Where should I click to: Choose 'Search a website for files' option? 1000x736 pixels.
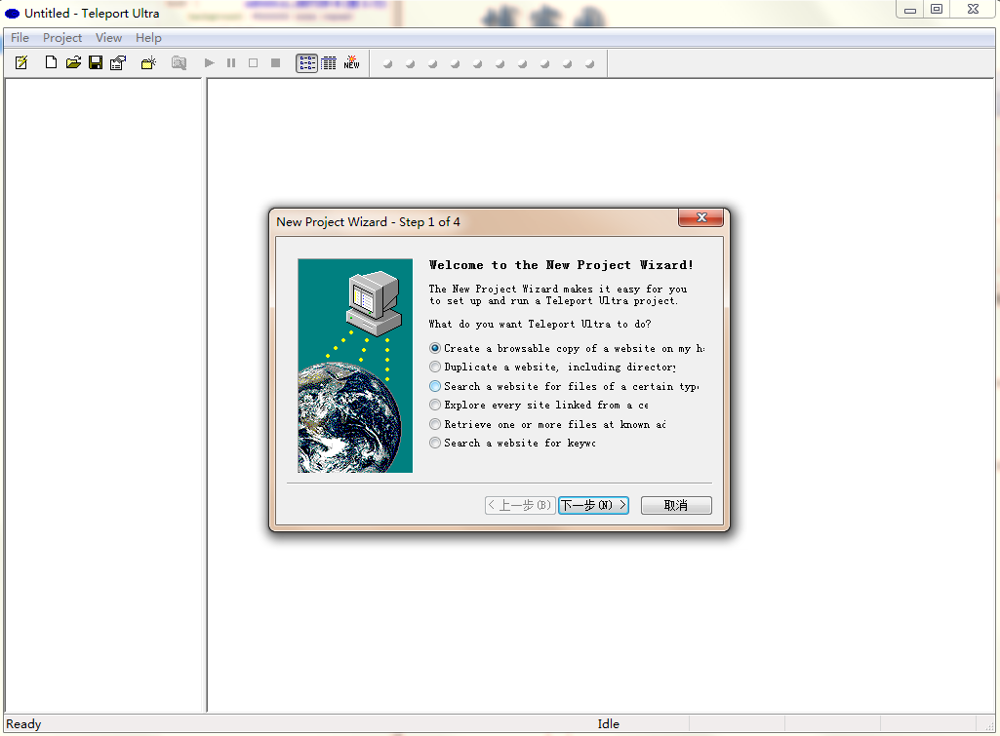(435, 386)
